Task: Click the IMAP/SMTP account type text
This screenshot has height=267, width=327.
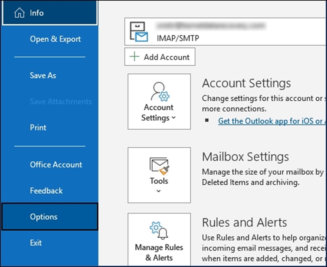Action: point(178,38)
